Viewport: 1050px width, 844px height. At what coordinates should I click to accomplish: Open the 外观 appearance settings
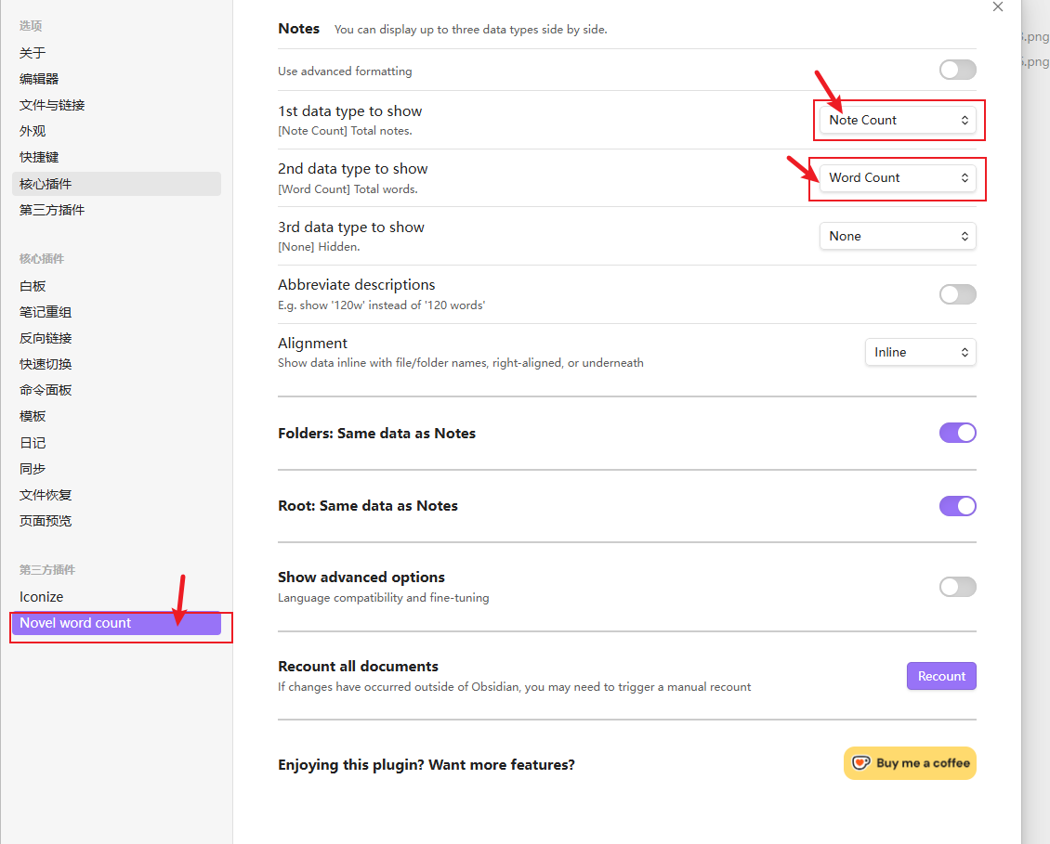33,131
